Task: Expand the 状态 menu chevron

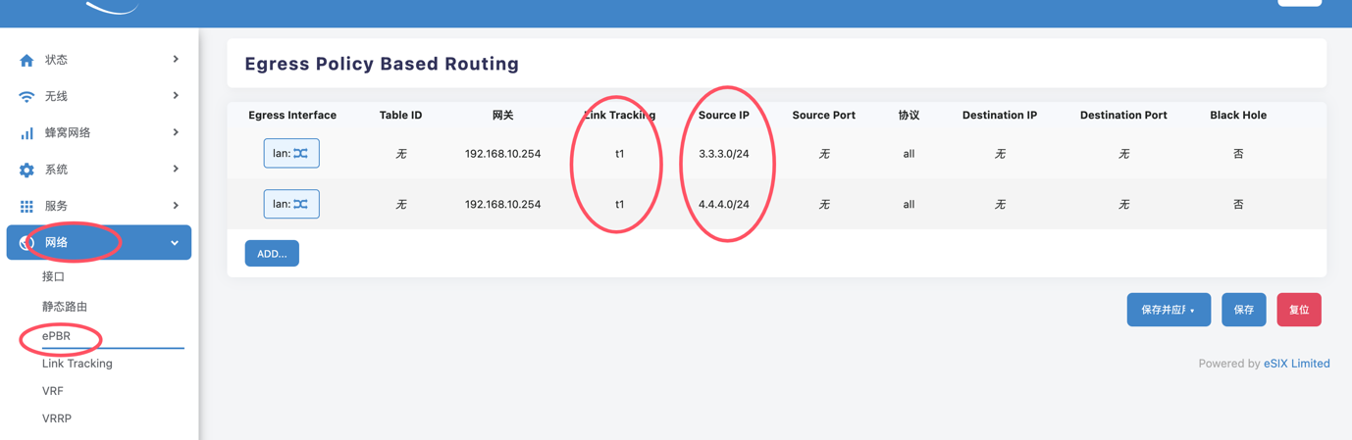Action: pos(176,60)
